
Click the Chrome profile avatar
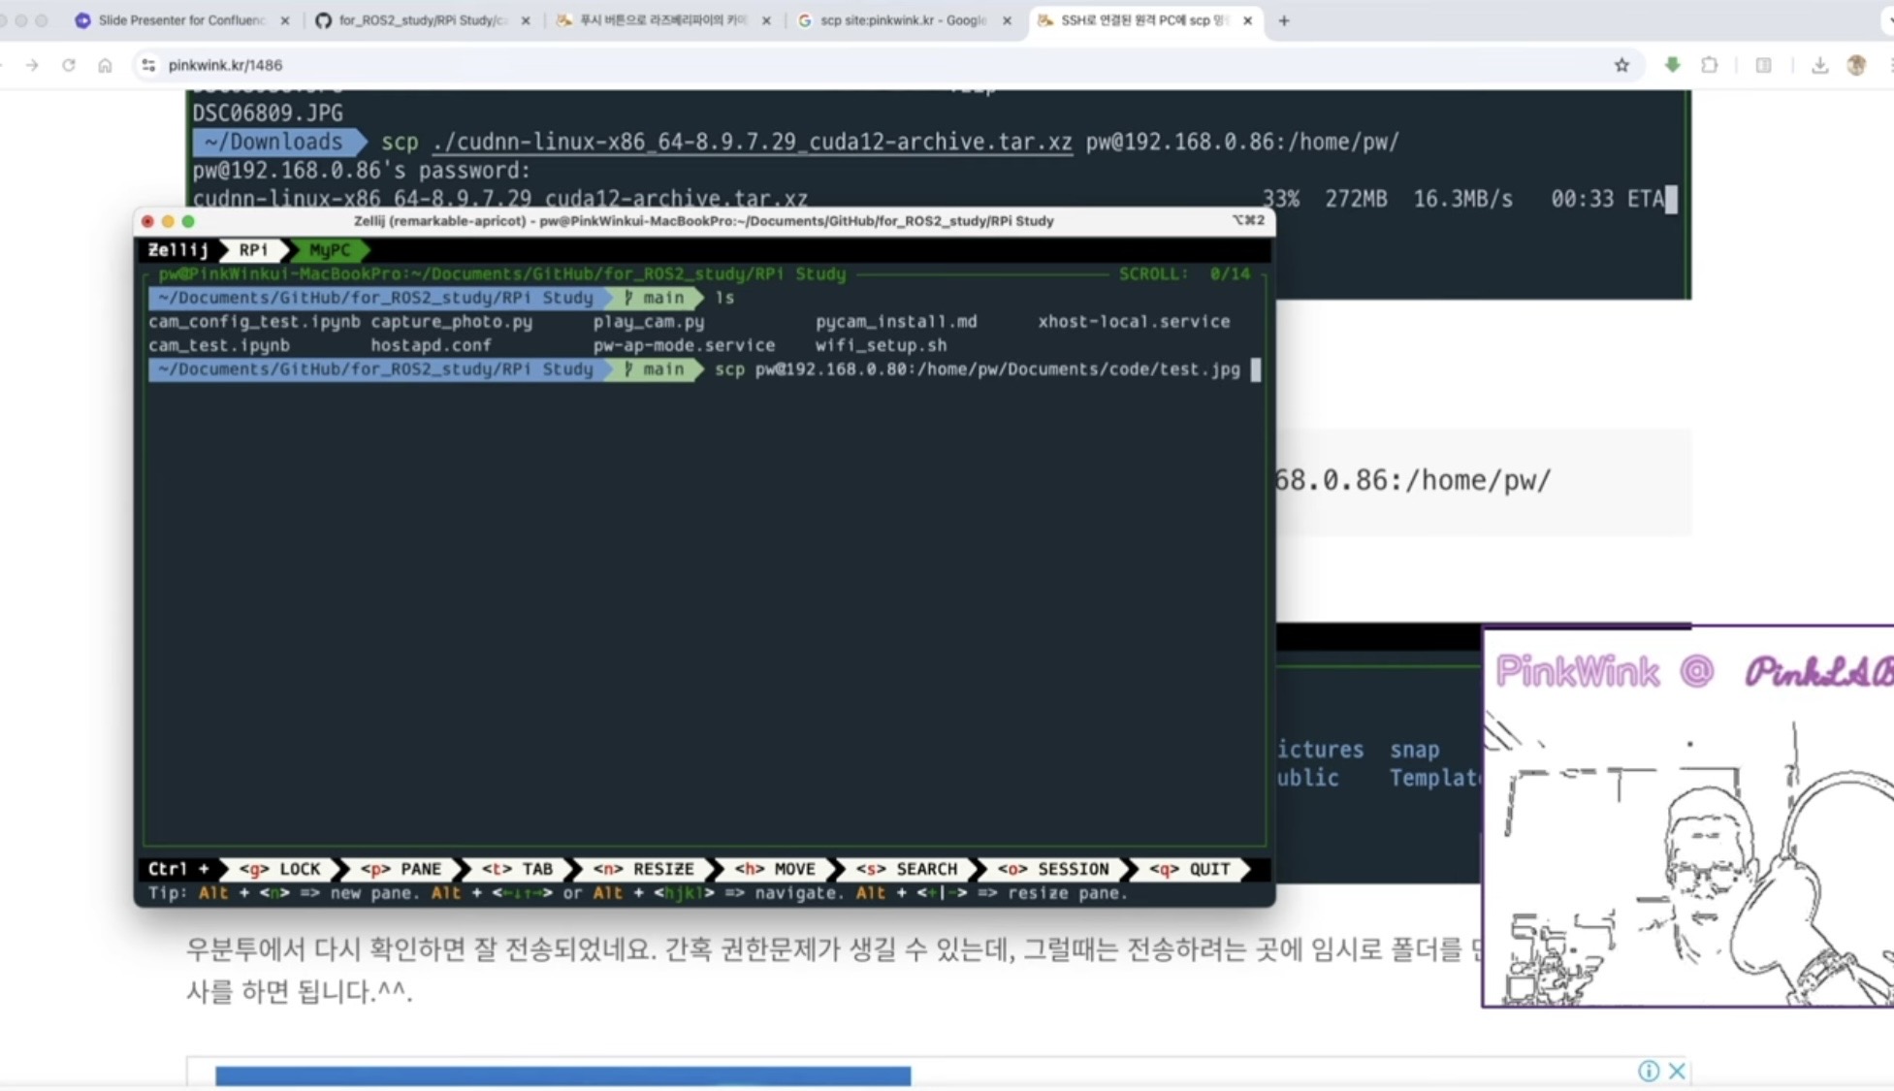[1856, 65]
